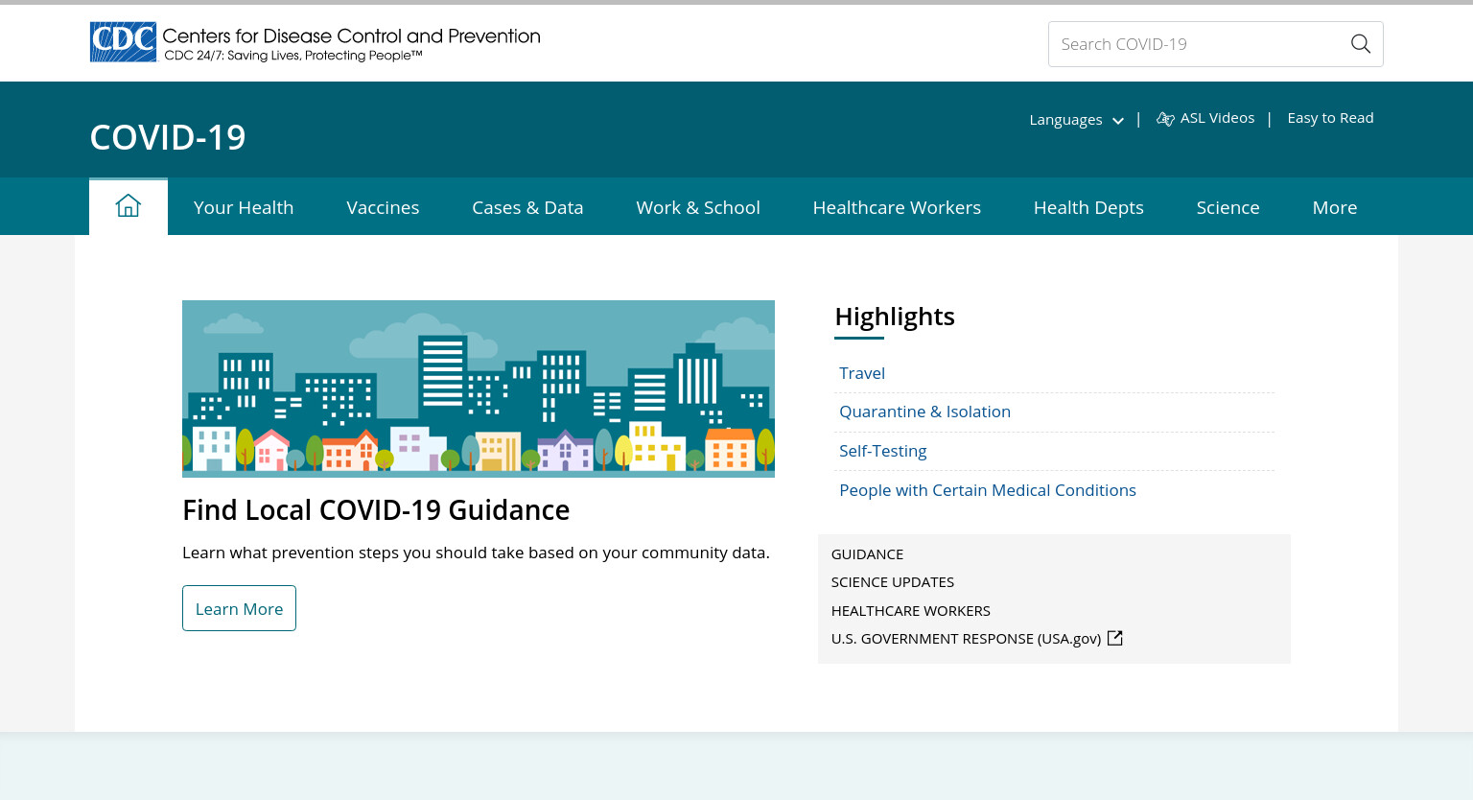Click the SCIENCE UPDATES link
The width and height of the screenshot is (1473, 800).
pyautogui.click(x=893, y=582)
